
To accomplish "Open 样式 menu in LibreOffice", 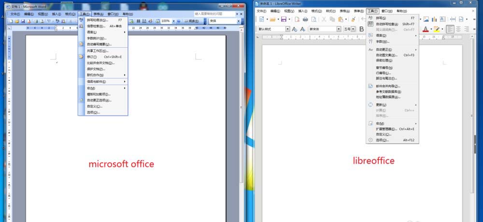I will (330, 11).
